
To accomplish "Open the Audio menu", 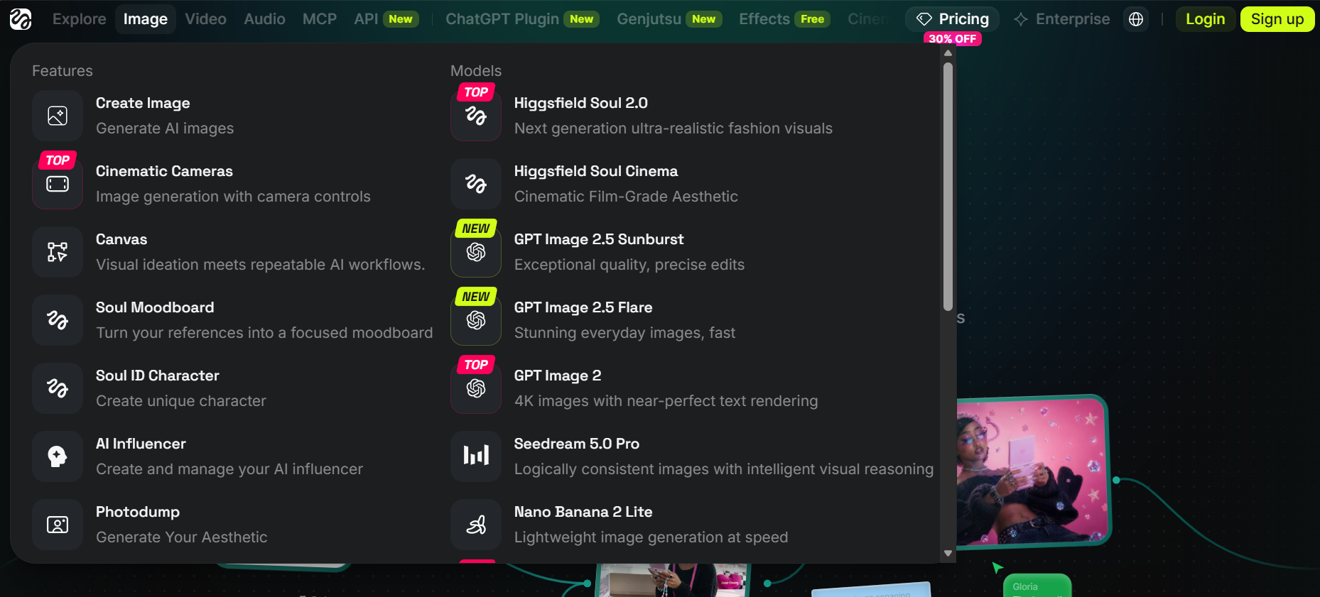I will tap(265, 19).
